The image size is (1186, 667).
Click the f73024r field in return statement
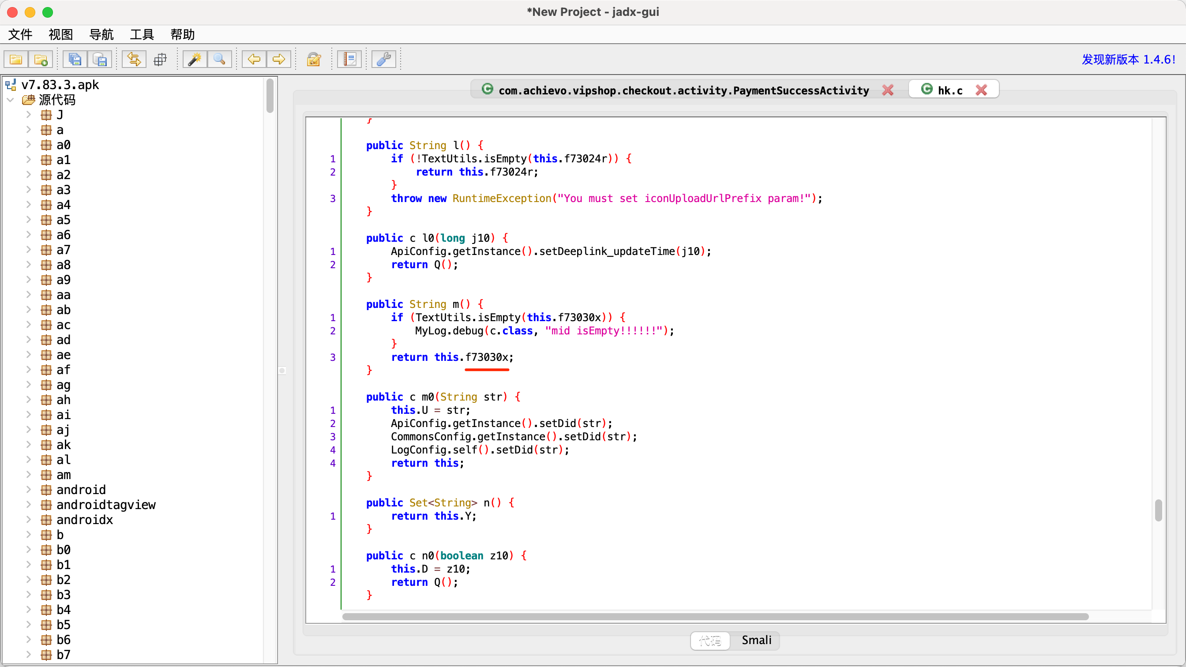pyautogui.click(x=511, y=172)
